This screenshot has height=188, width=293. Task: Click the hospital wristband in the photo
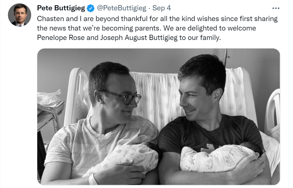pos(93,179)
